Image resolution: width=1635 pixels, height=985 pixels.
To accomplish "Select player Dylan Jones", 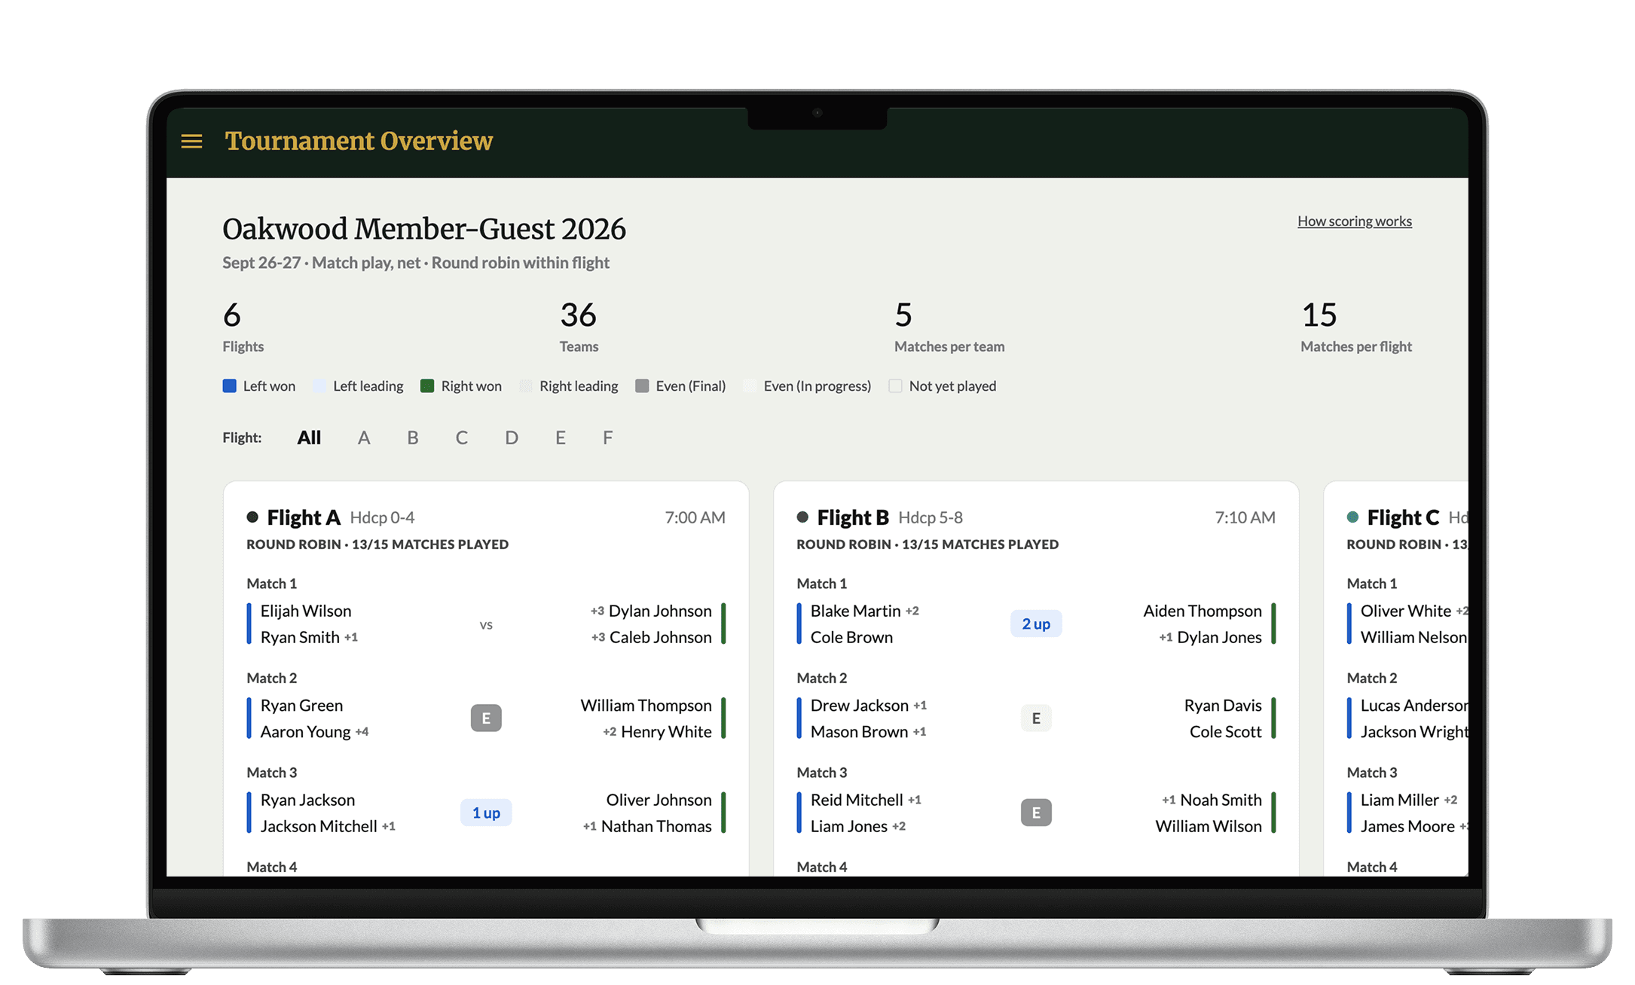I will point(1219,637).
